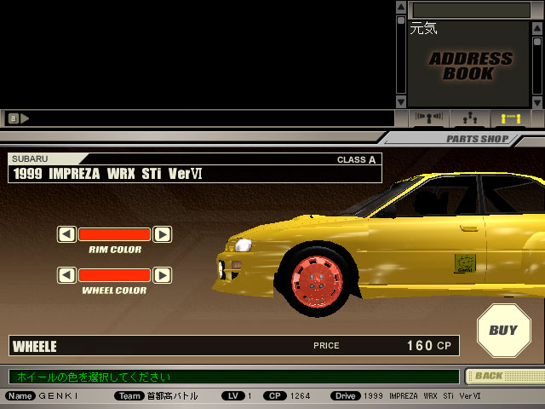Click the chat channel icon beside input

coord(14,118)
